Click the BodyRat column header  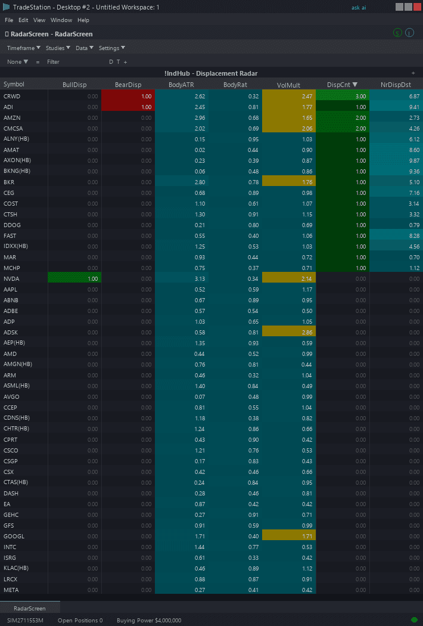click(x=235, y=85)
